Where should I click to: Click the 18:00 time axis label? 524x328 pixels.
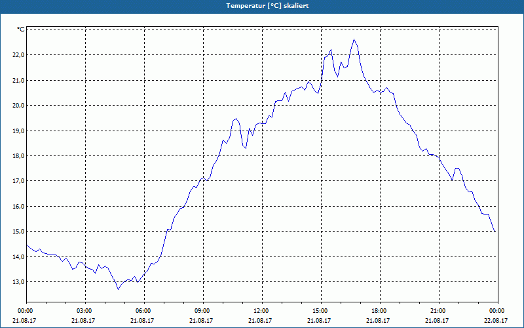pyautogui.click(x=380, y=311)
